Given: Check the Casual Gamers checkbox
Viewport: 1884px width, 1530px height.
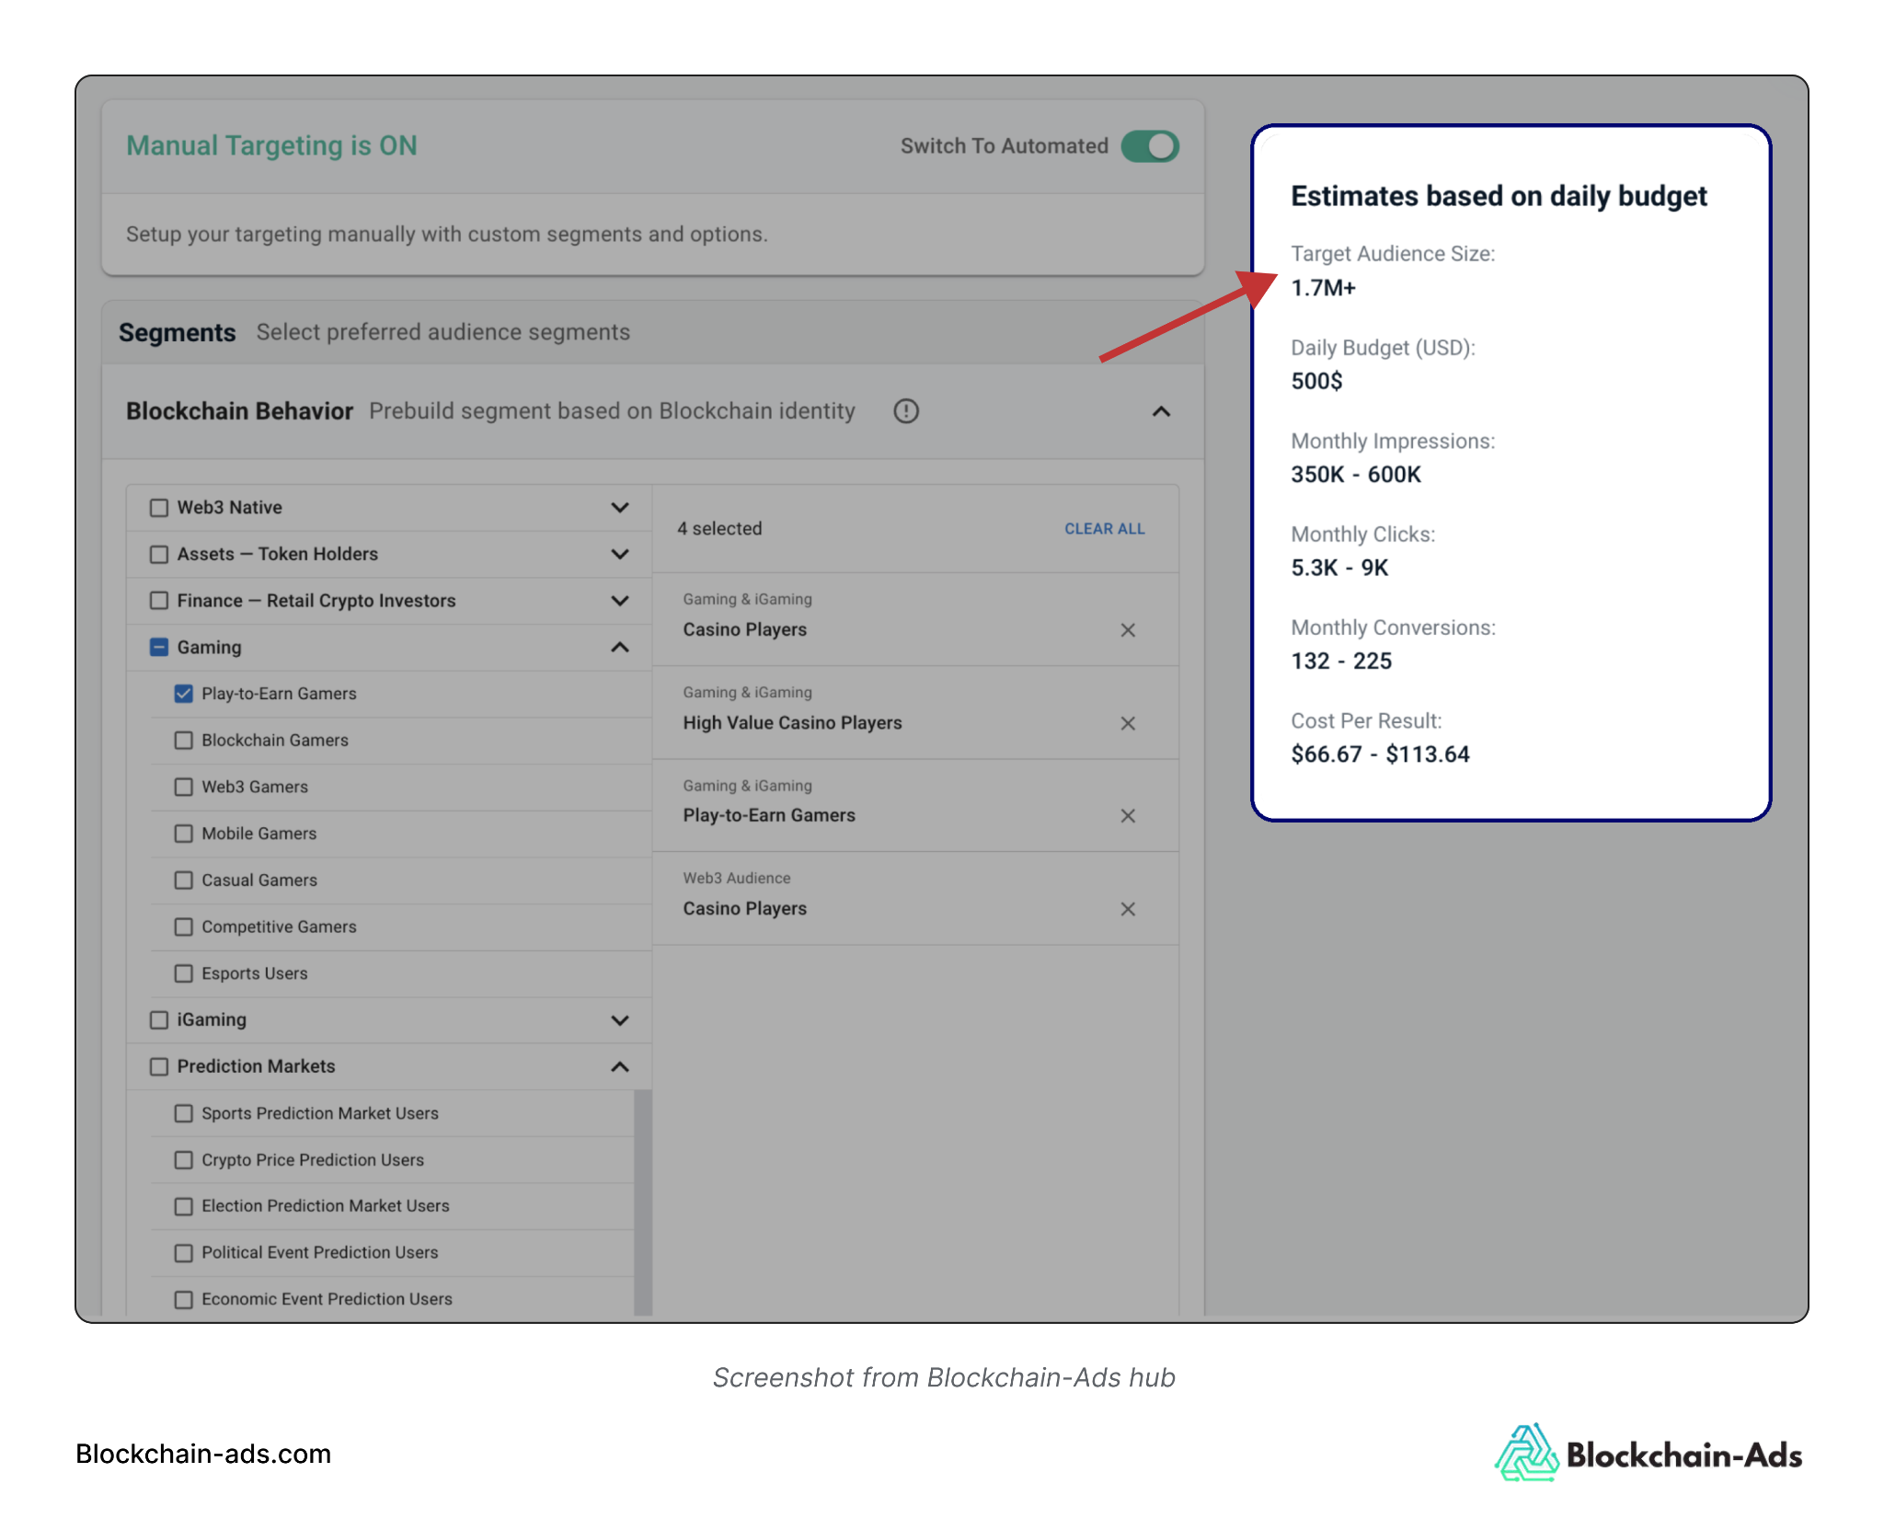Looking at the screenshot, I should click(x=184, y=880).
